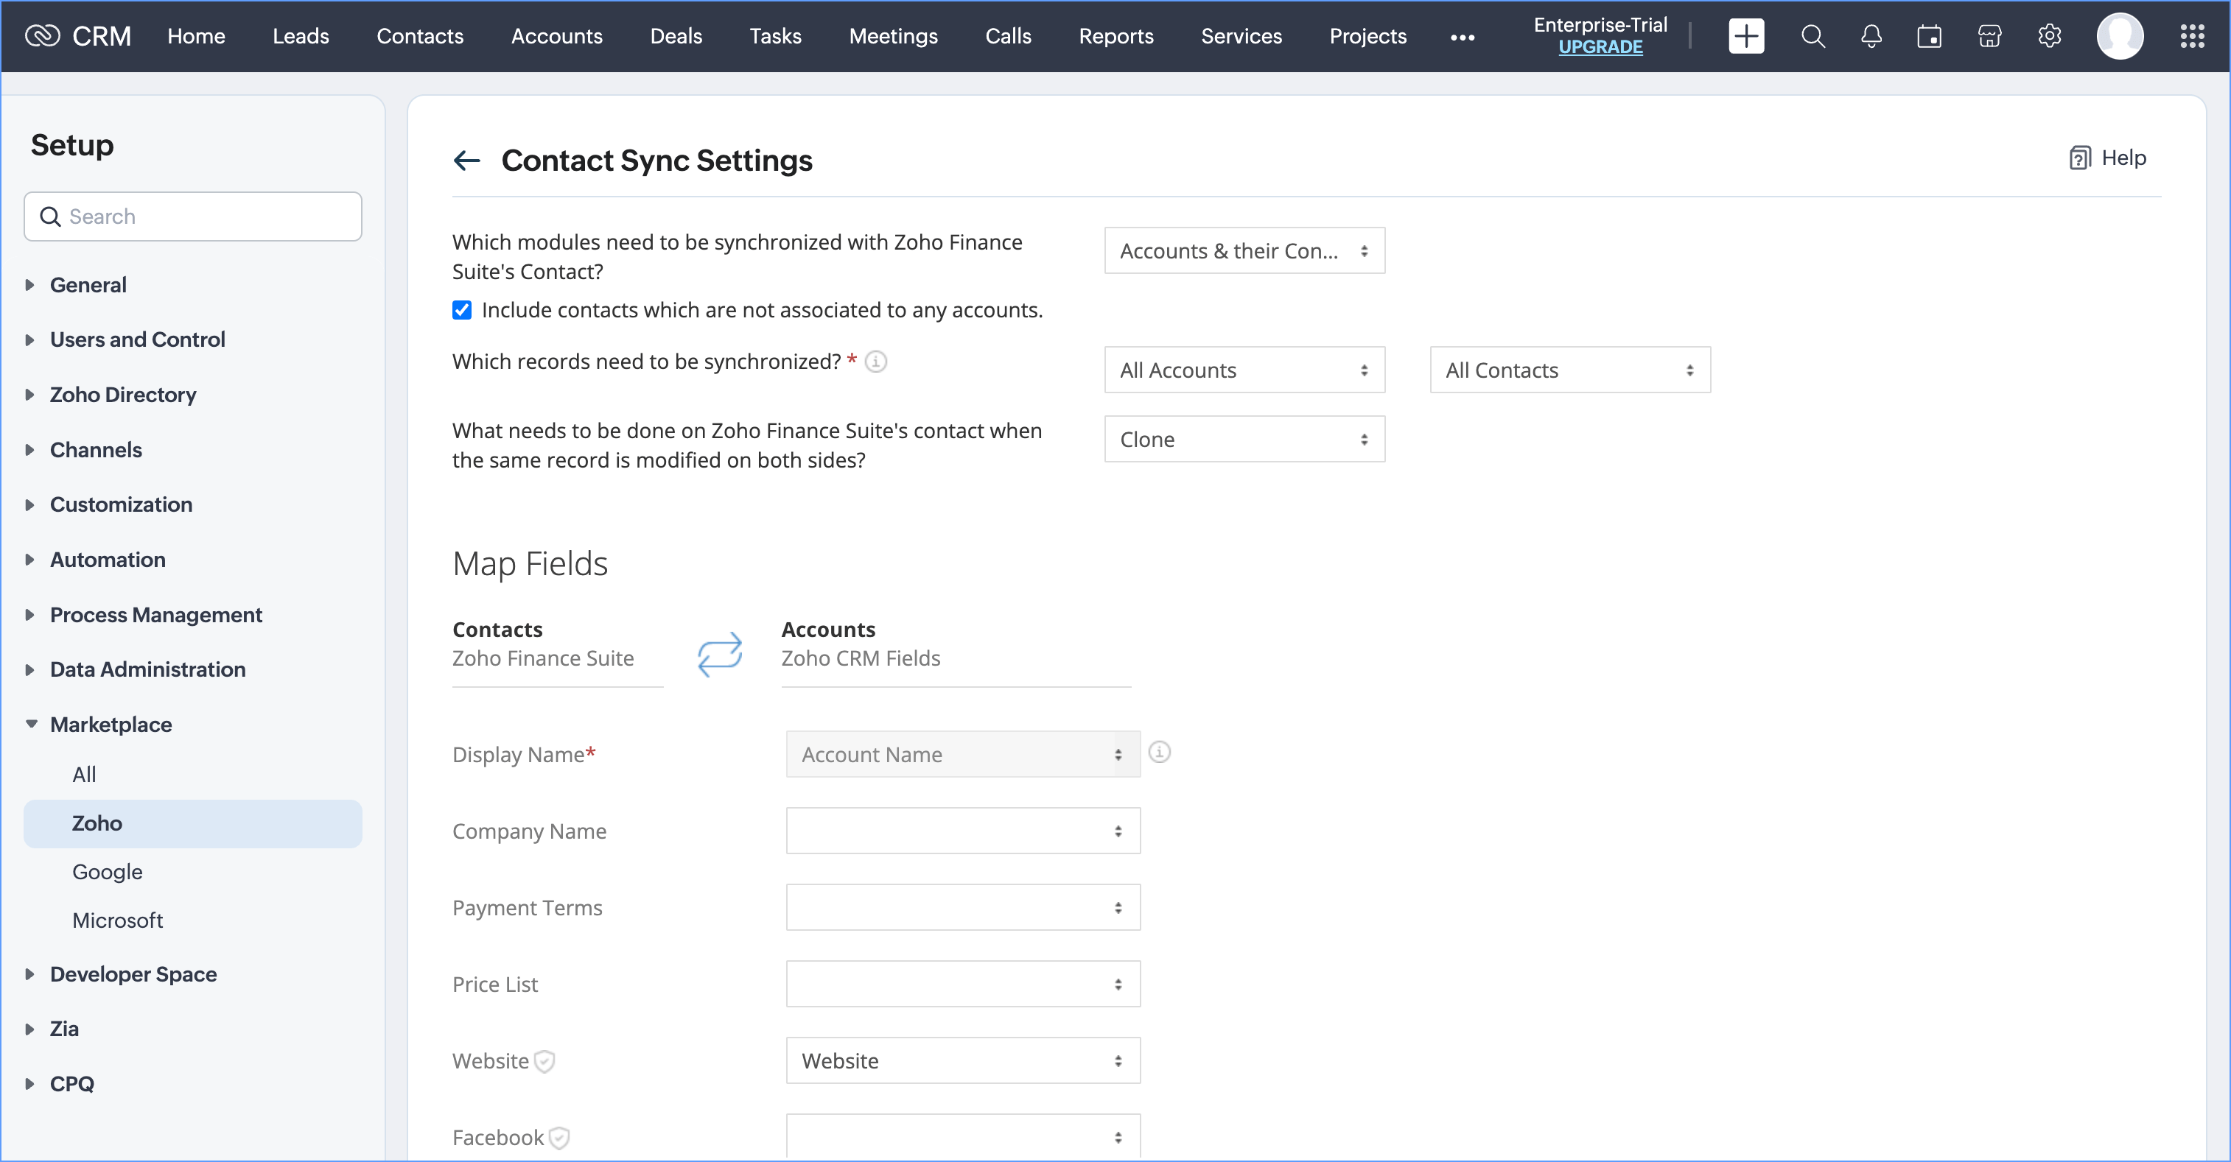Open the Deals tab
This screenshot has width=2231, height=1162.
click(x=676, y=36)
